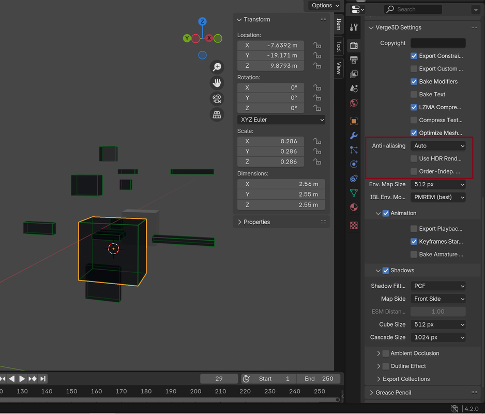
Task: Switch to the Tool sidebar tab
Action: (x=339, y=46)
